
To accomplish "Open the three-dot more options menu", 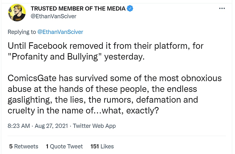I will [x=222, y=8].
